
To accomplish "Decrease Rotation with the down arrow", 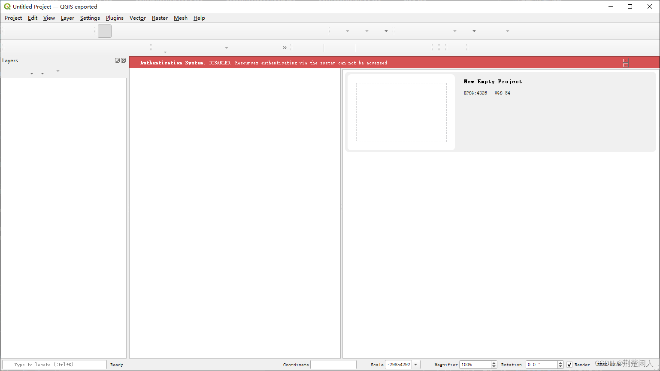I will tap(560, 367).
